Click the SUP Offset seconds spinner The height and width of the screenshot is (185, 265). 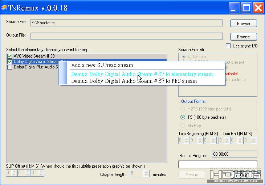coord(37,173)
